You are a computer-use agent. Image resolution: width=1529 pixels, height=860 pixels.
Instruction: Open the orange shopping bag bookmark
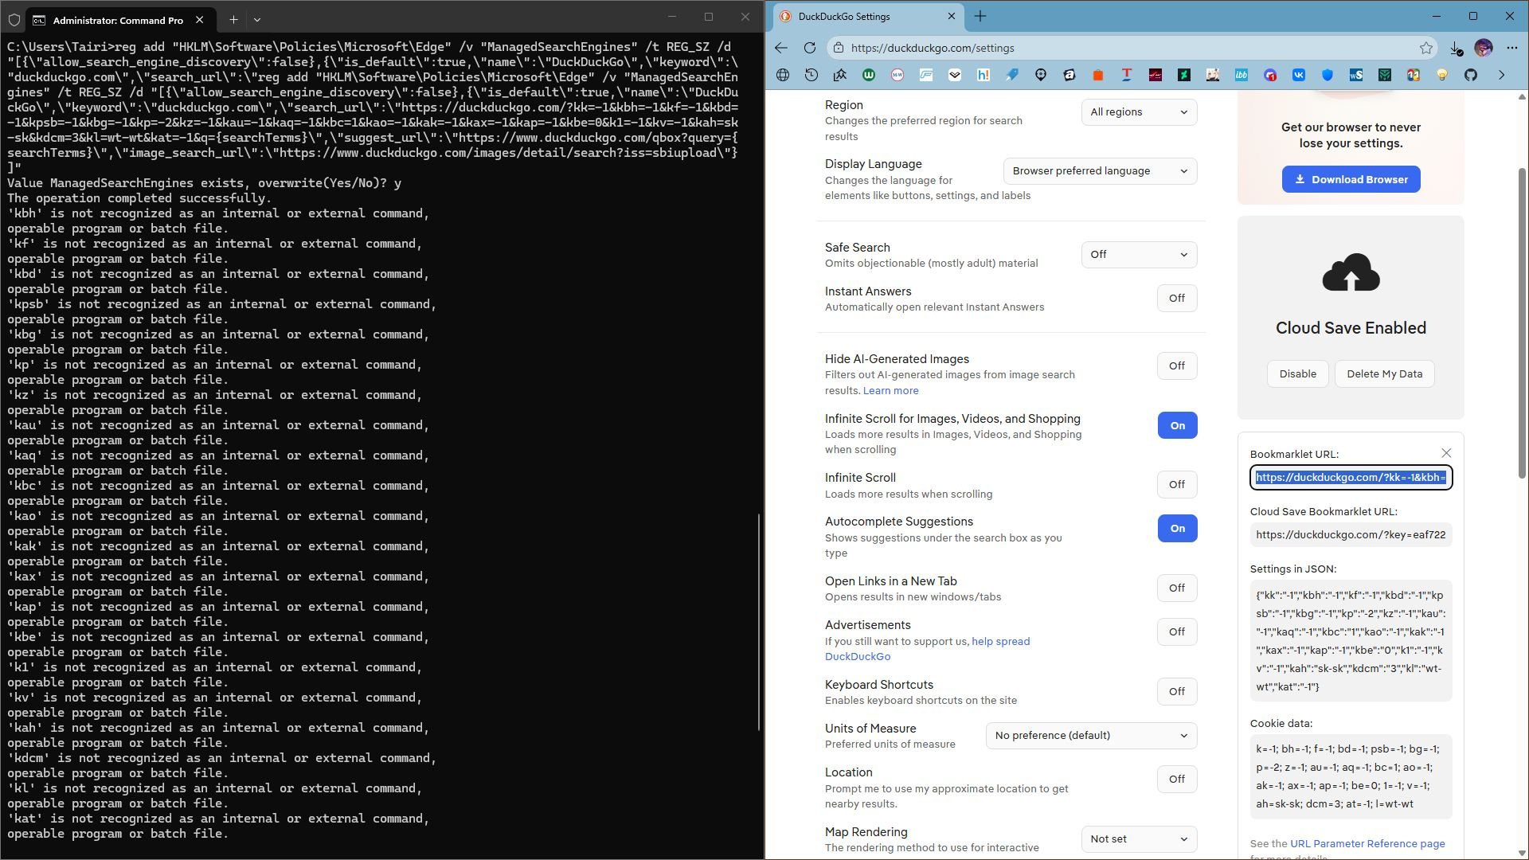1098,75
